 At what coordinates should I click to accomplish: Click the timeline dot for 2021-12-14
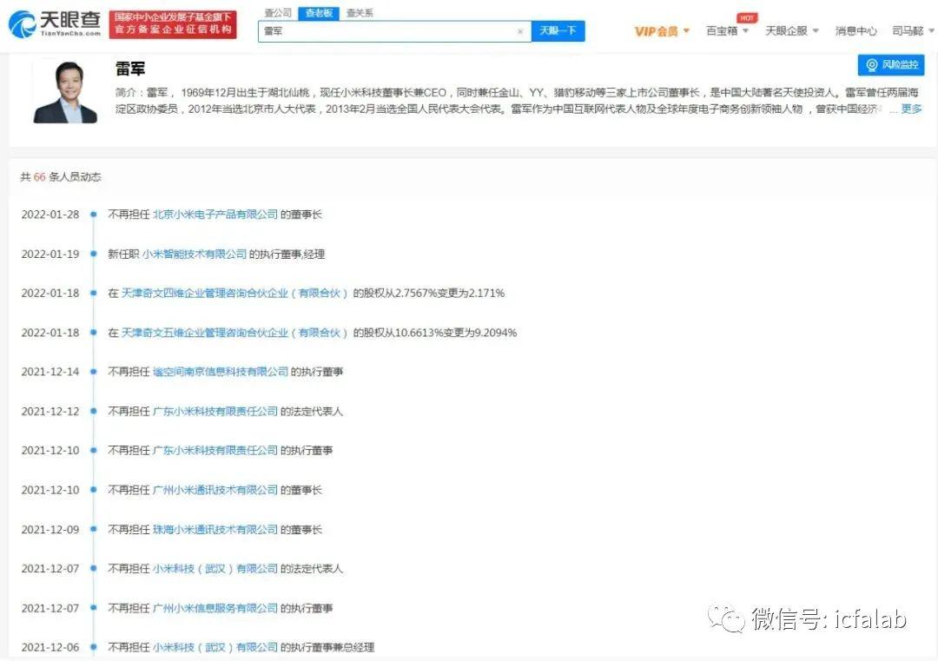[x=93, y=372]
